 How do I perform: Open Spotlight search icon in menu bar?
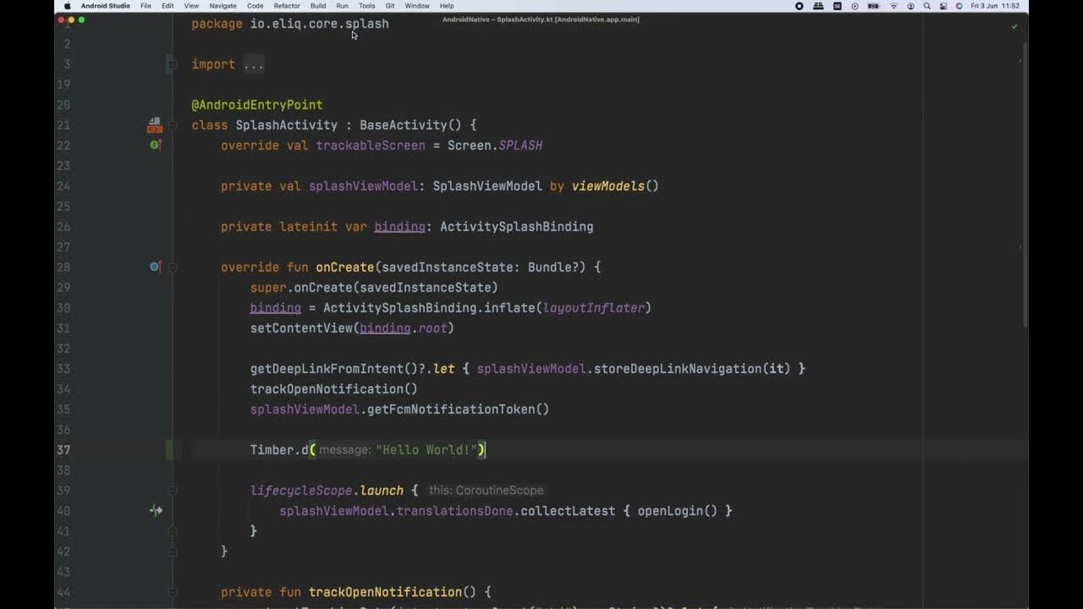coord(927,6)
